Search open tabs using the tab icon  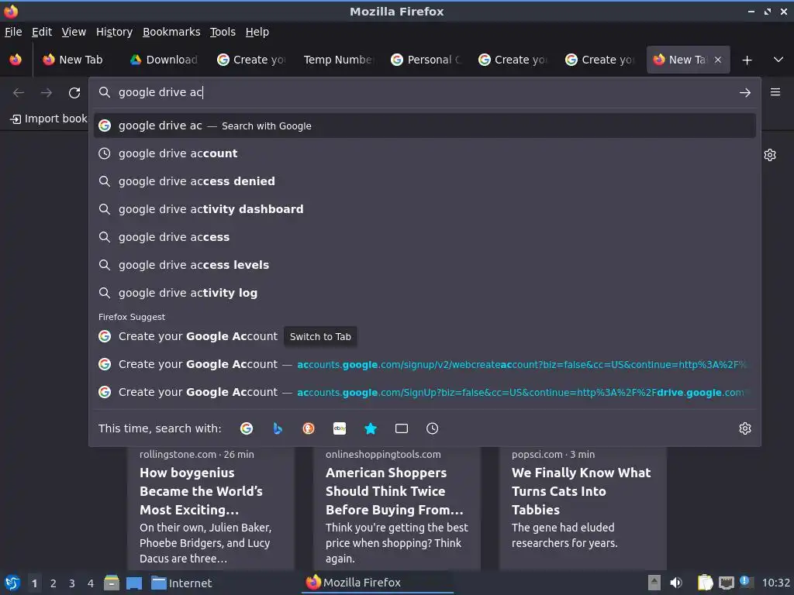click(402, 428)
